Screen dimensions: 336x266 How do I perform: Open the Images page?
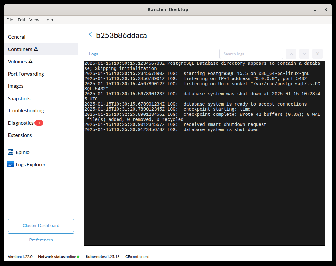tap(16, 86)
